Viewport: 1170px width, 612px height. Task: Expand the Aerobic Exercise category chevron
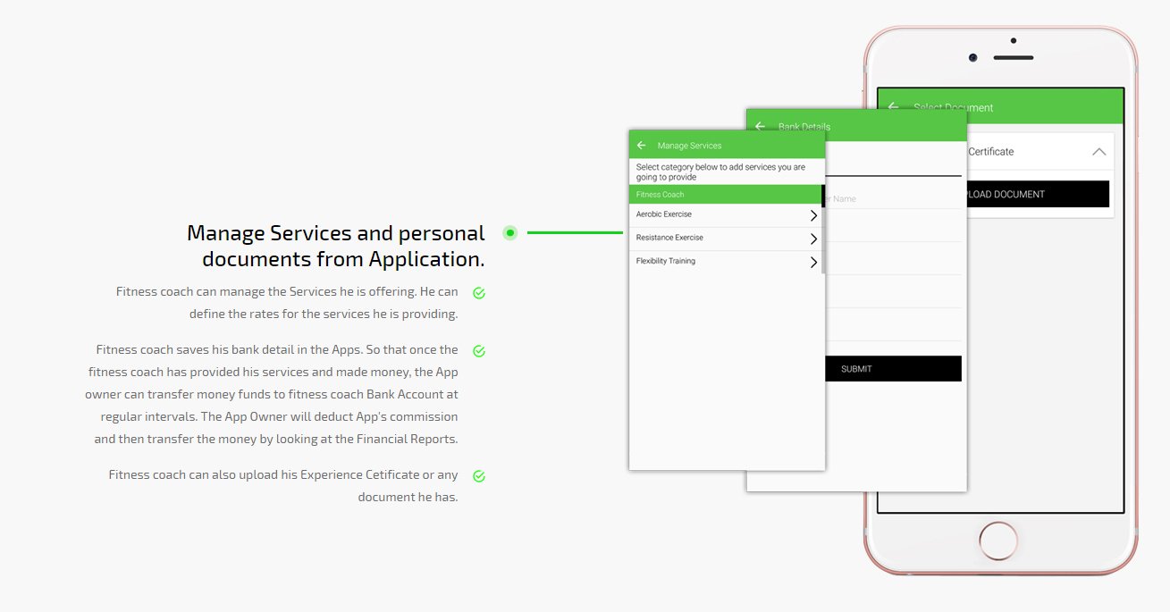812,215
